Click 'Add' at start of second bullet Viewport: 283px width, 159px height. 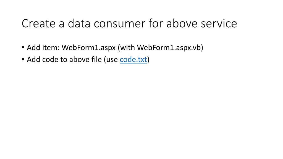pyautogui.click(x=33, y=60)
